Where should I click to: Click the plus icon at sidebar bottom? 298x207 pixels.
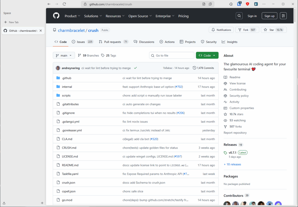point(42,203)
